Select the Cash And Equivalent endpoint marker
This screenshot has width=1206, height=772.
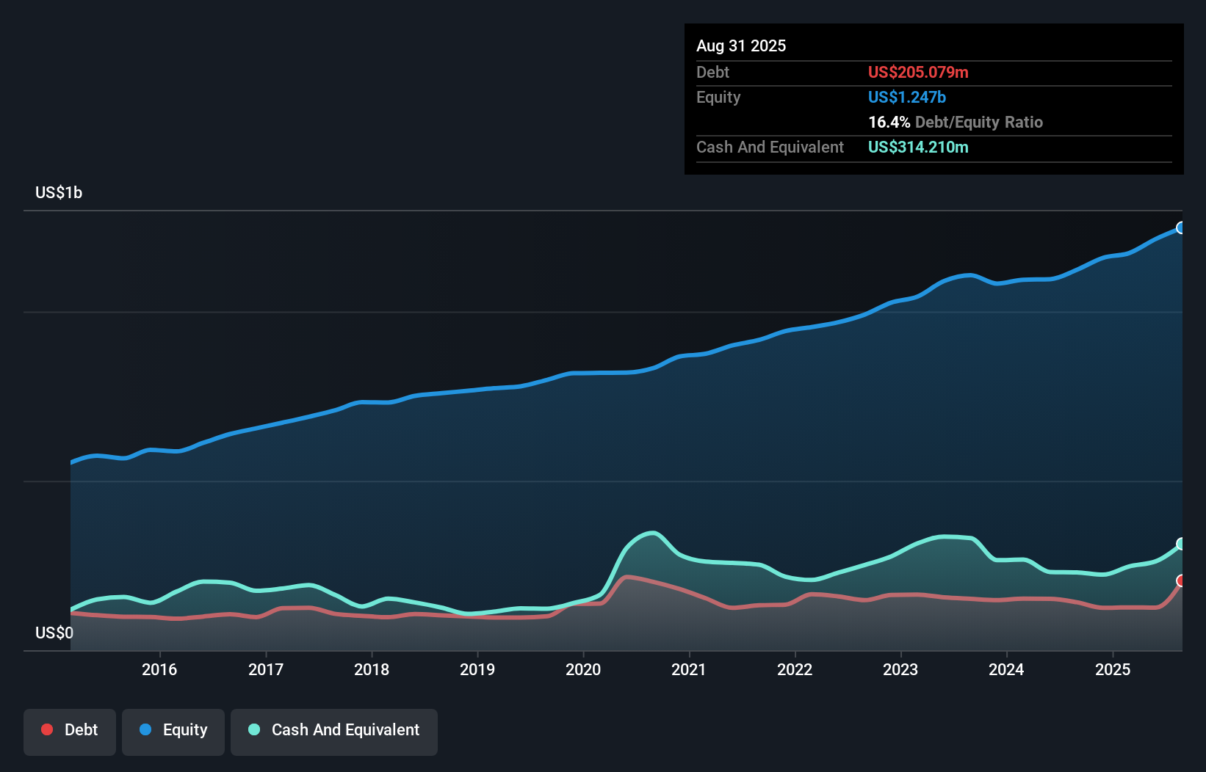(1181, 544)
